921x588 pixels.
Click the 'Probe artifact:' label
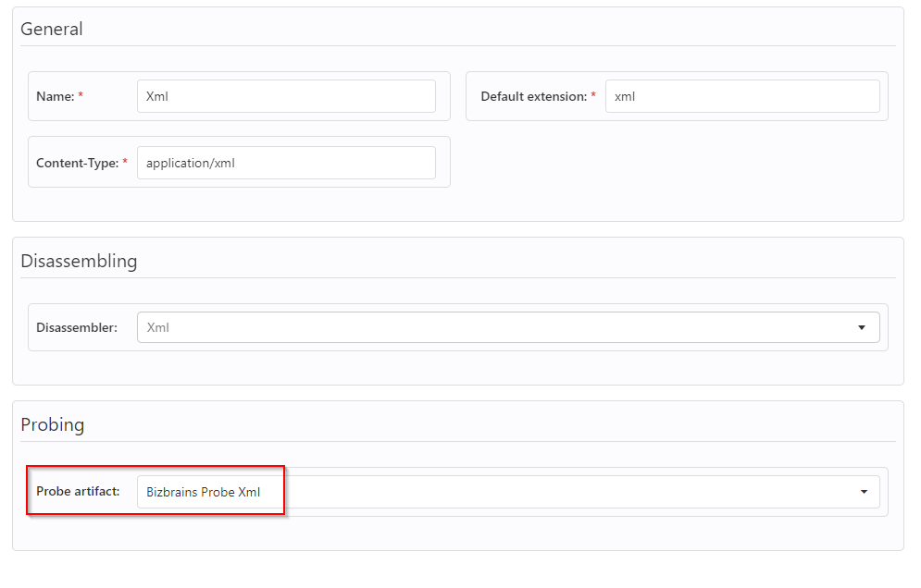pyautogui.click(x=78, y=491)
